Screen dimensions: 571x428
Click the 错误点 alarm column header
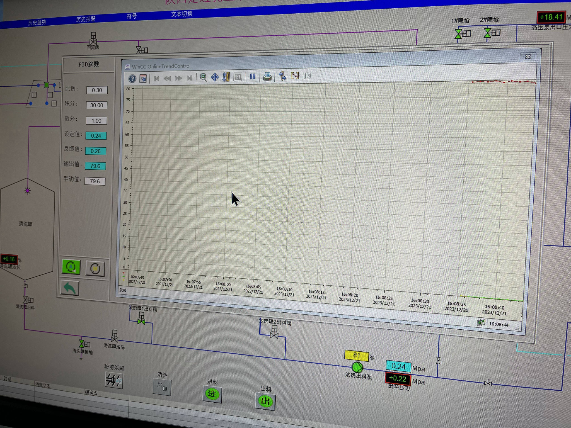coord(91,392)
